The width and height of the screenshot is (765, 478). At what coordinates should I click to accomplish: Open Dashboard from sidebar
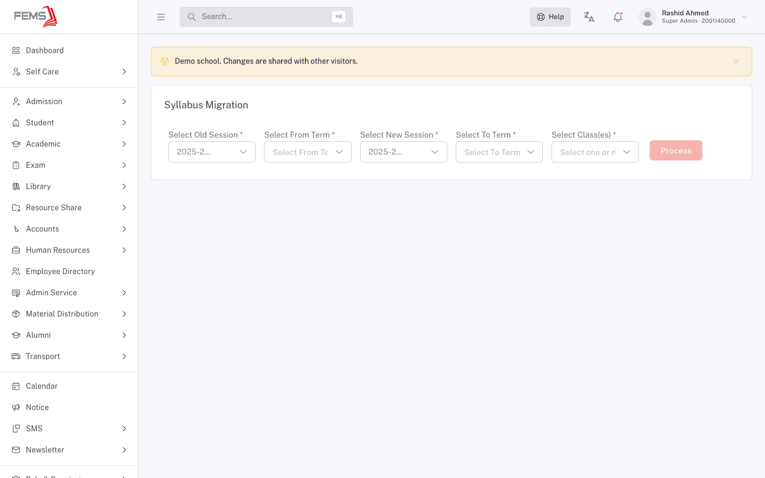click(x=69, y=50)
